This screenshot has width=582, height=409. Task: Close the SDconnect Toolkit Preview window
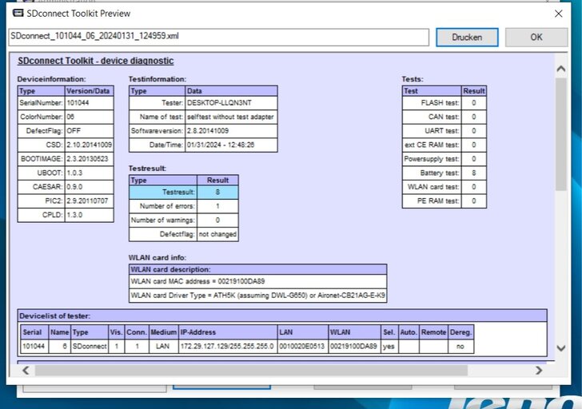[x=558, y=14]
